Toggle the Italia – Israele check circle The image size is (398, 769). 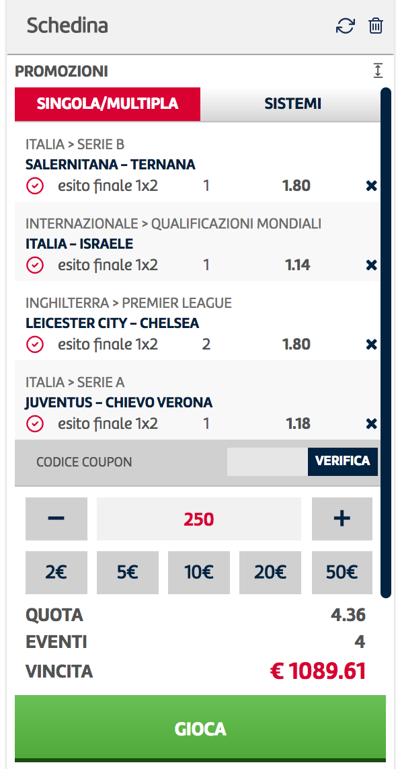point(35,266)
